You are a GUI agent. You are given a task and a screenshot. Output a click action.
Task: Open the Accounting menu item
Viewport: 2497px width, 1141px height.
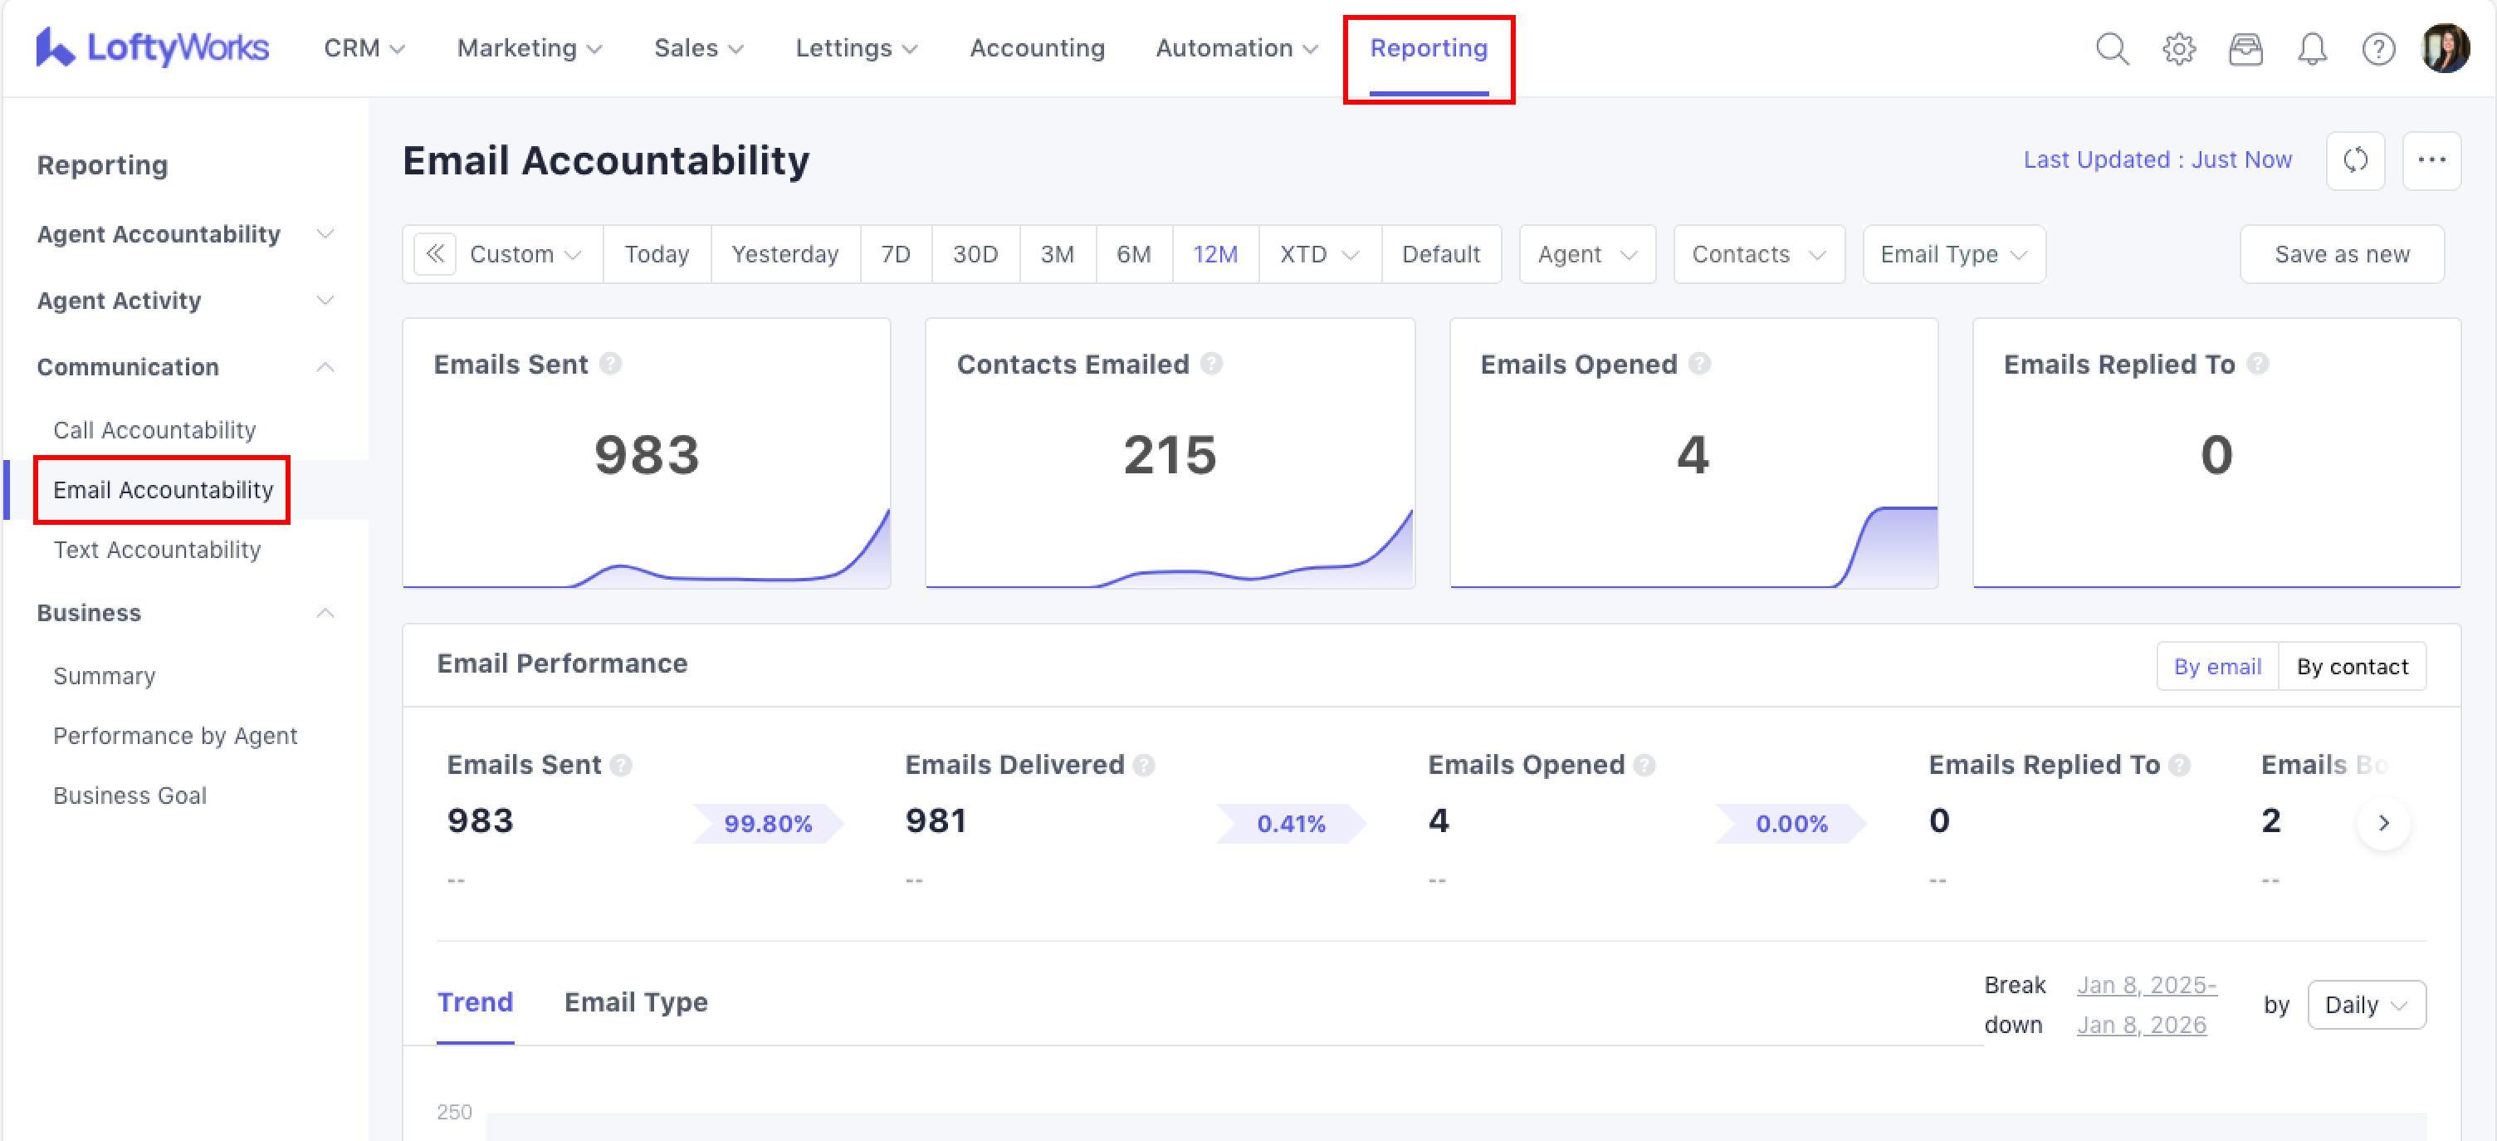1036,48
